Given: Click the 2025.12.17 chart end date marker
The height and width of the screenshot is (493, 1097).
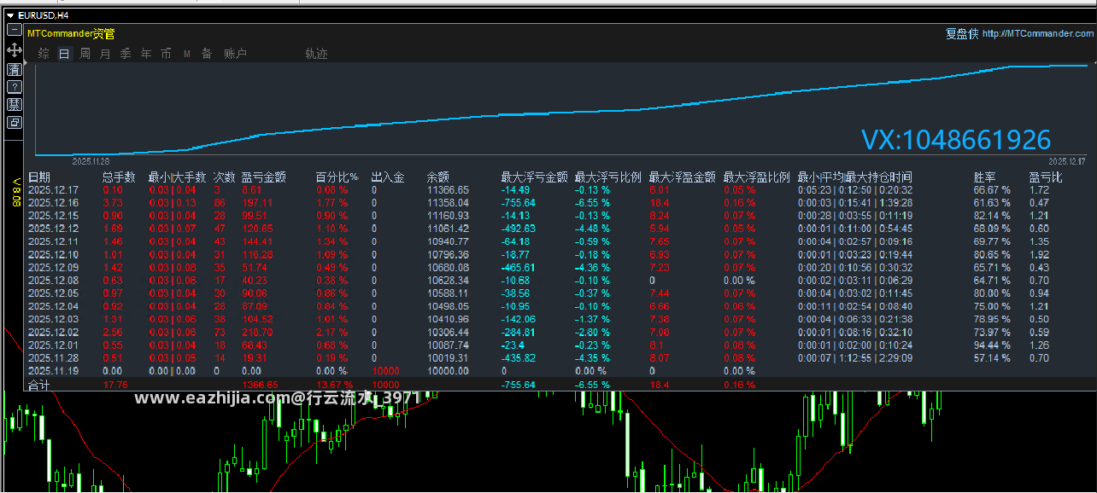Looking at the screenshot, I should [x=1066, y=161].
